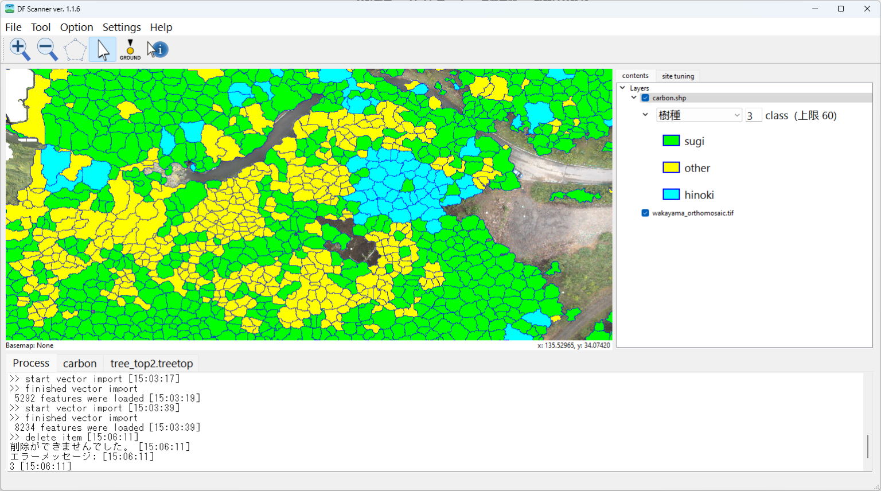Viewport: 881px width, 491px height.
Task: Switch to the tree_top2.treetop tab
Action: (x=151, y=363)
